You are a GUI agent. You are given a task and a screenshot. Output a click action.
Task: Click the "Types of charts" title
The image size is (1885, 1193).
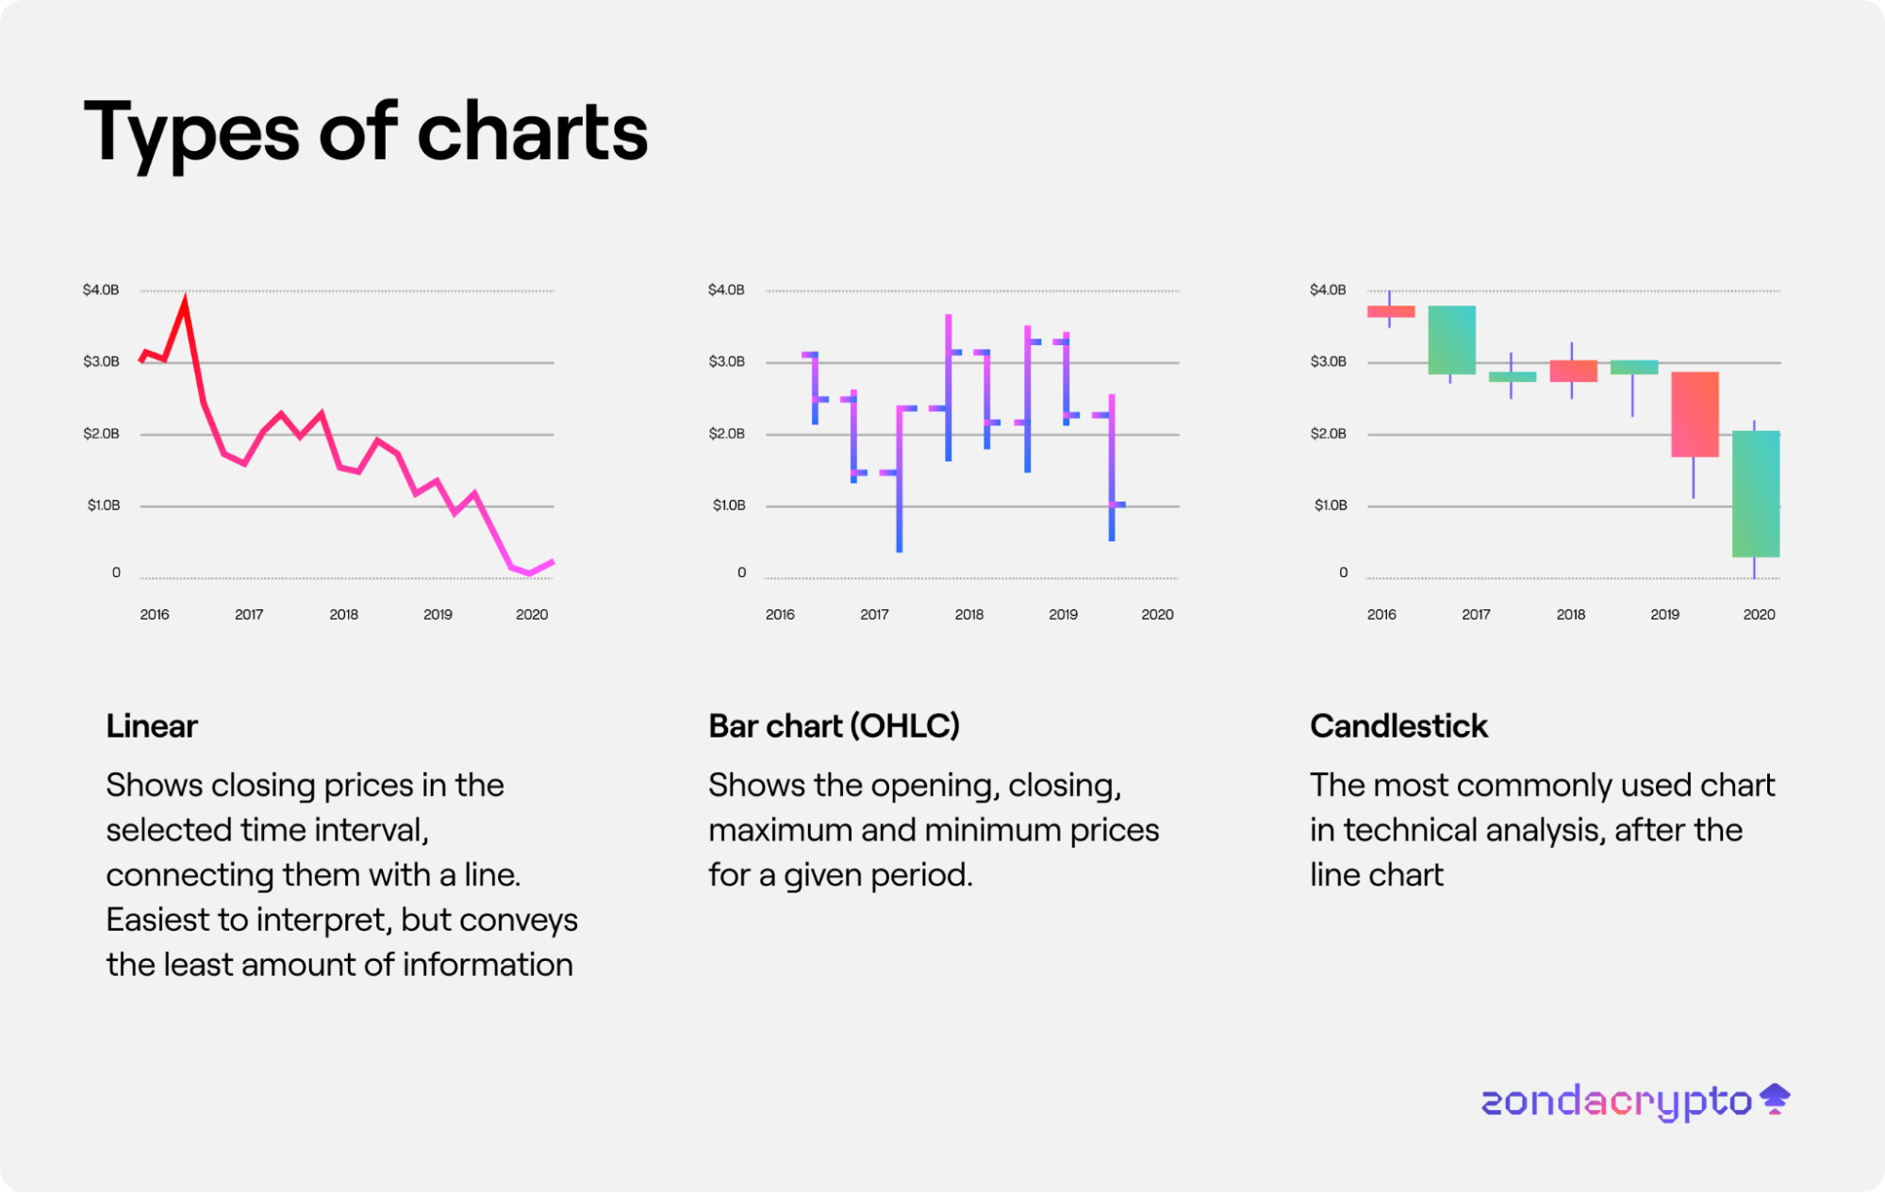[366, 132]
